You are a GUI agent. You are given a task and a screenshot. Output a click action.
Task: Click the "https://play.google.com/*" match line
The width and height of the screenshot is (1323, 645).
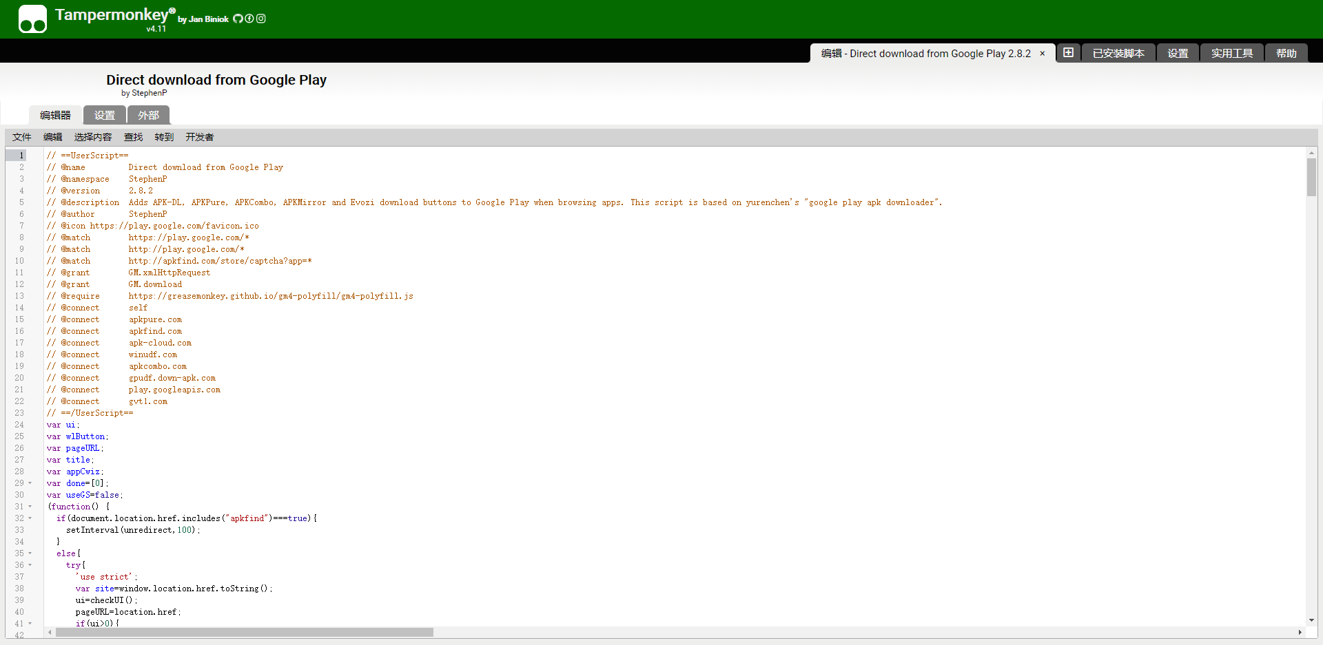point(189,237)
